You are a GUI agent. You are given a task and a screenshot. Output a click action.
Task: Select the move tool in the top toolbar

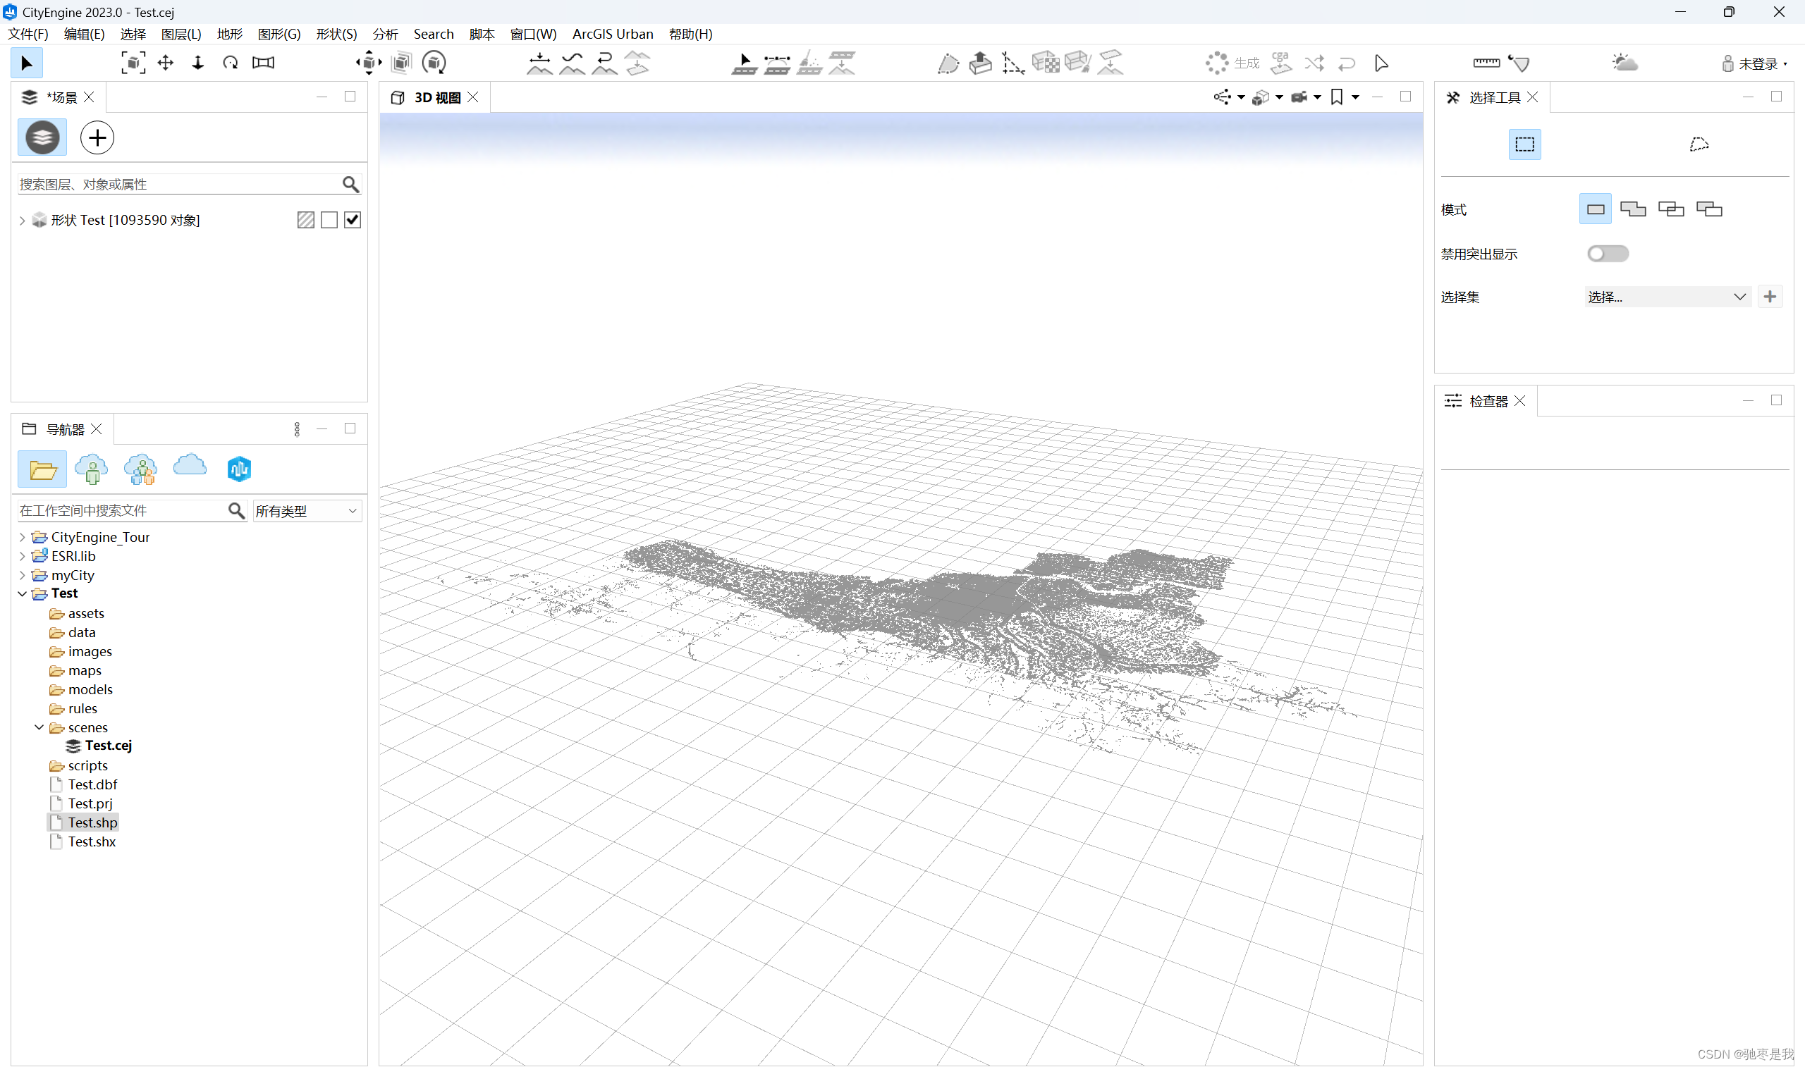pos(165,63)
